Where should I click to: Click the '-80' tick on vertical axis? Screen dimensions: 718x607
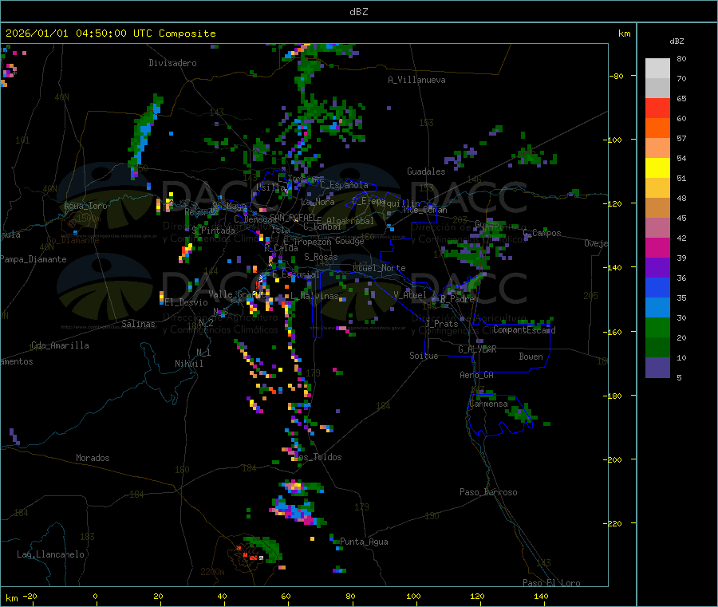click(x=617, y=76)
